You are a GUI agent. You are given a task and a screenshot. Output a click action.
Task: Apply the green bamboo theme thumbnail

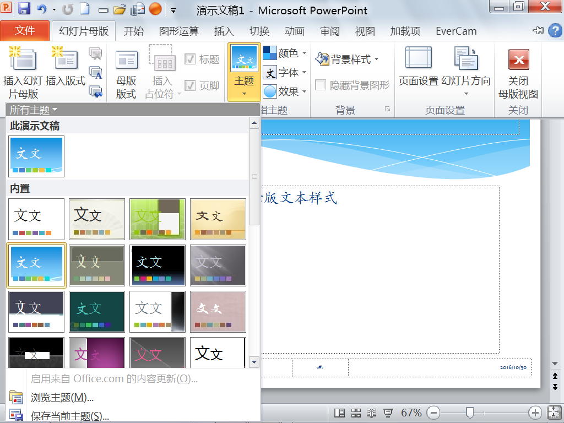pos(158,219)
